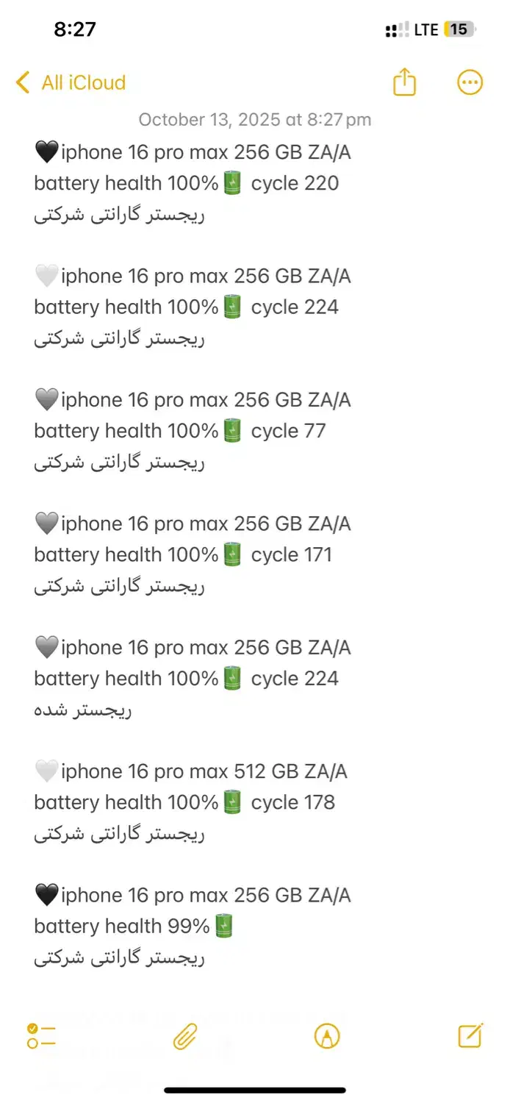Tap the time 8:27 in the status bar
Image resolution: width=510 pixels, height=1103 pixels.
(x=75, y=29)
